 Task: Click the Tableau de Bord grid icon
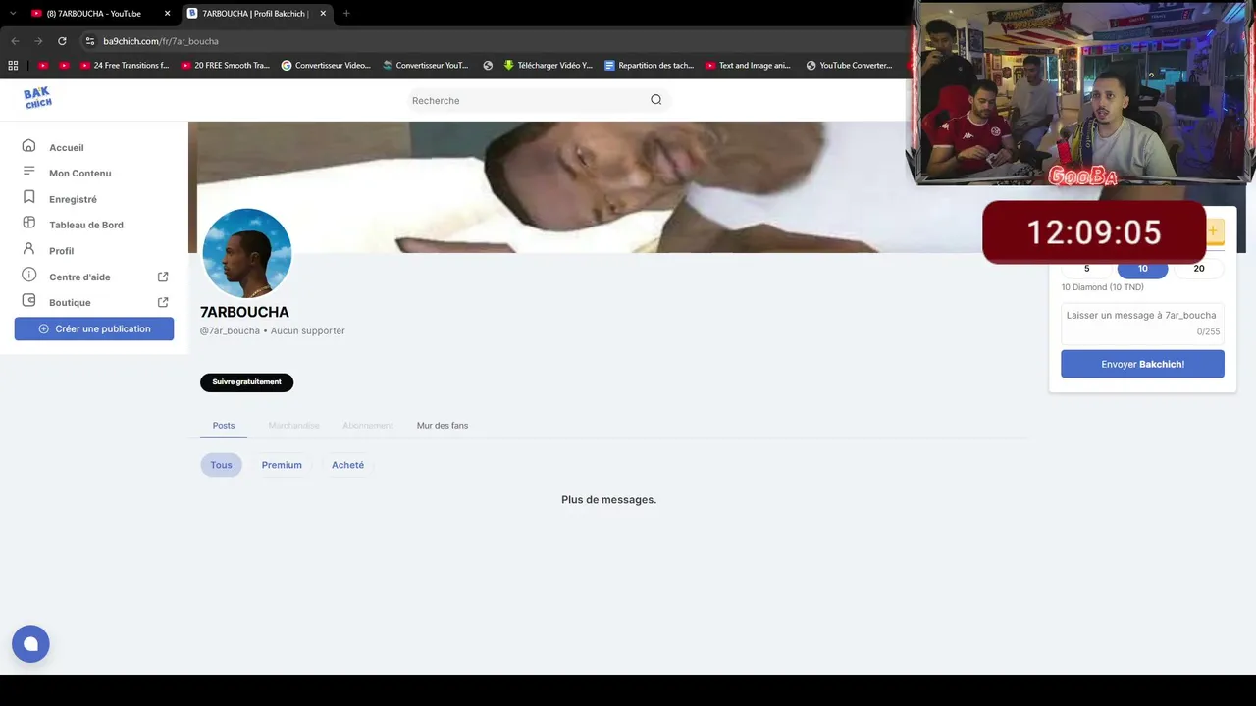click(x=29, y=224)
